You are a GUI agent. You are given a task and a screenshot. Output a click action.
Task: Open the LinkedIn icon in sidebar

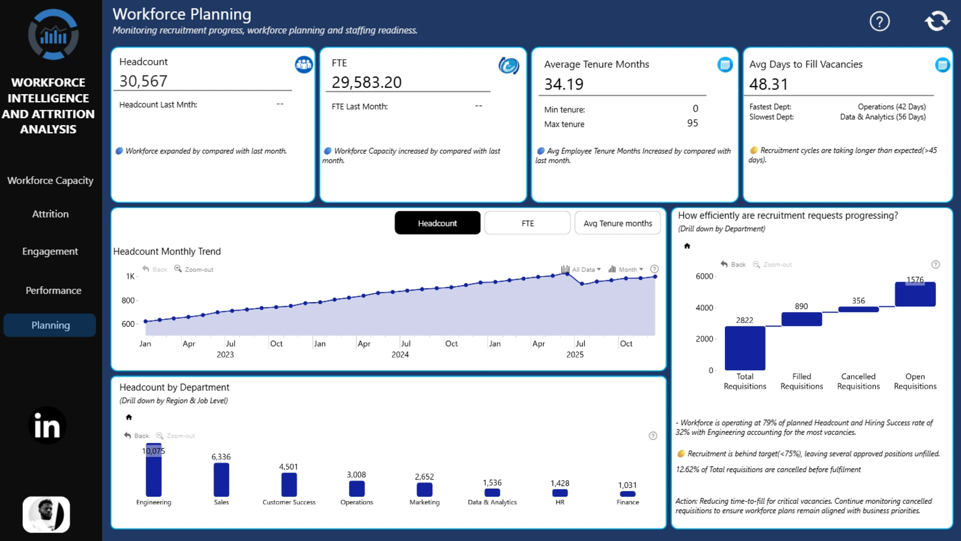click(47, 426)
